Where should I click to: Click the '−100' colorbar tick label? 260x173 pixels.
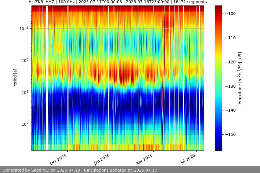231,14
